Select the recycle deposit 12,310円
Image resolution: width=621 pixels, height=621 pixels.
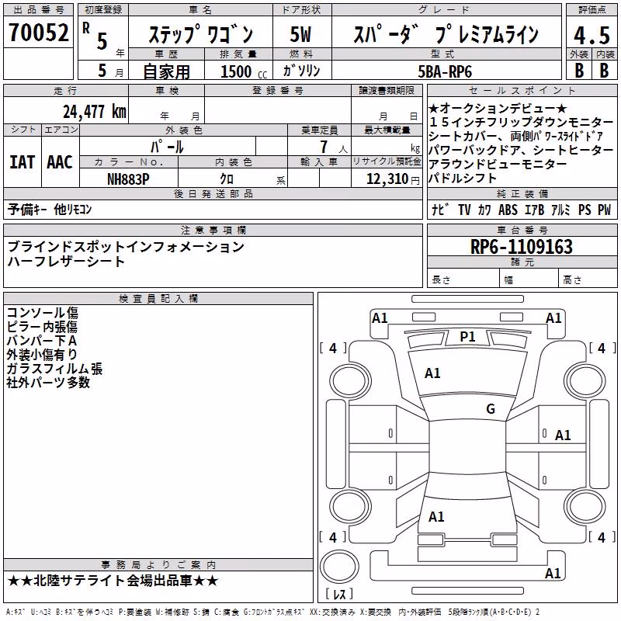(x=393, y=179)
